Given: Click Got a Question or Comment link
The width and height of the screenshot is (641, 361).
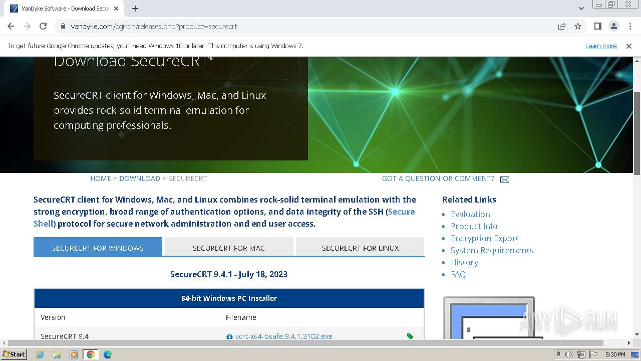Looking at the screenshot, I should tap(438, 178).
